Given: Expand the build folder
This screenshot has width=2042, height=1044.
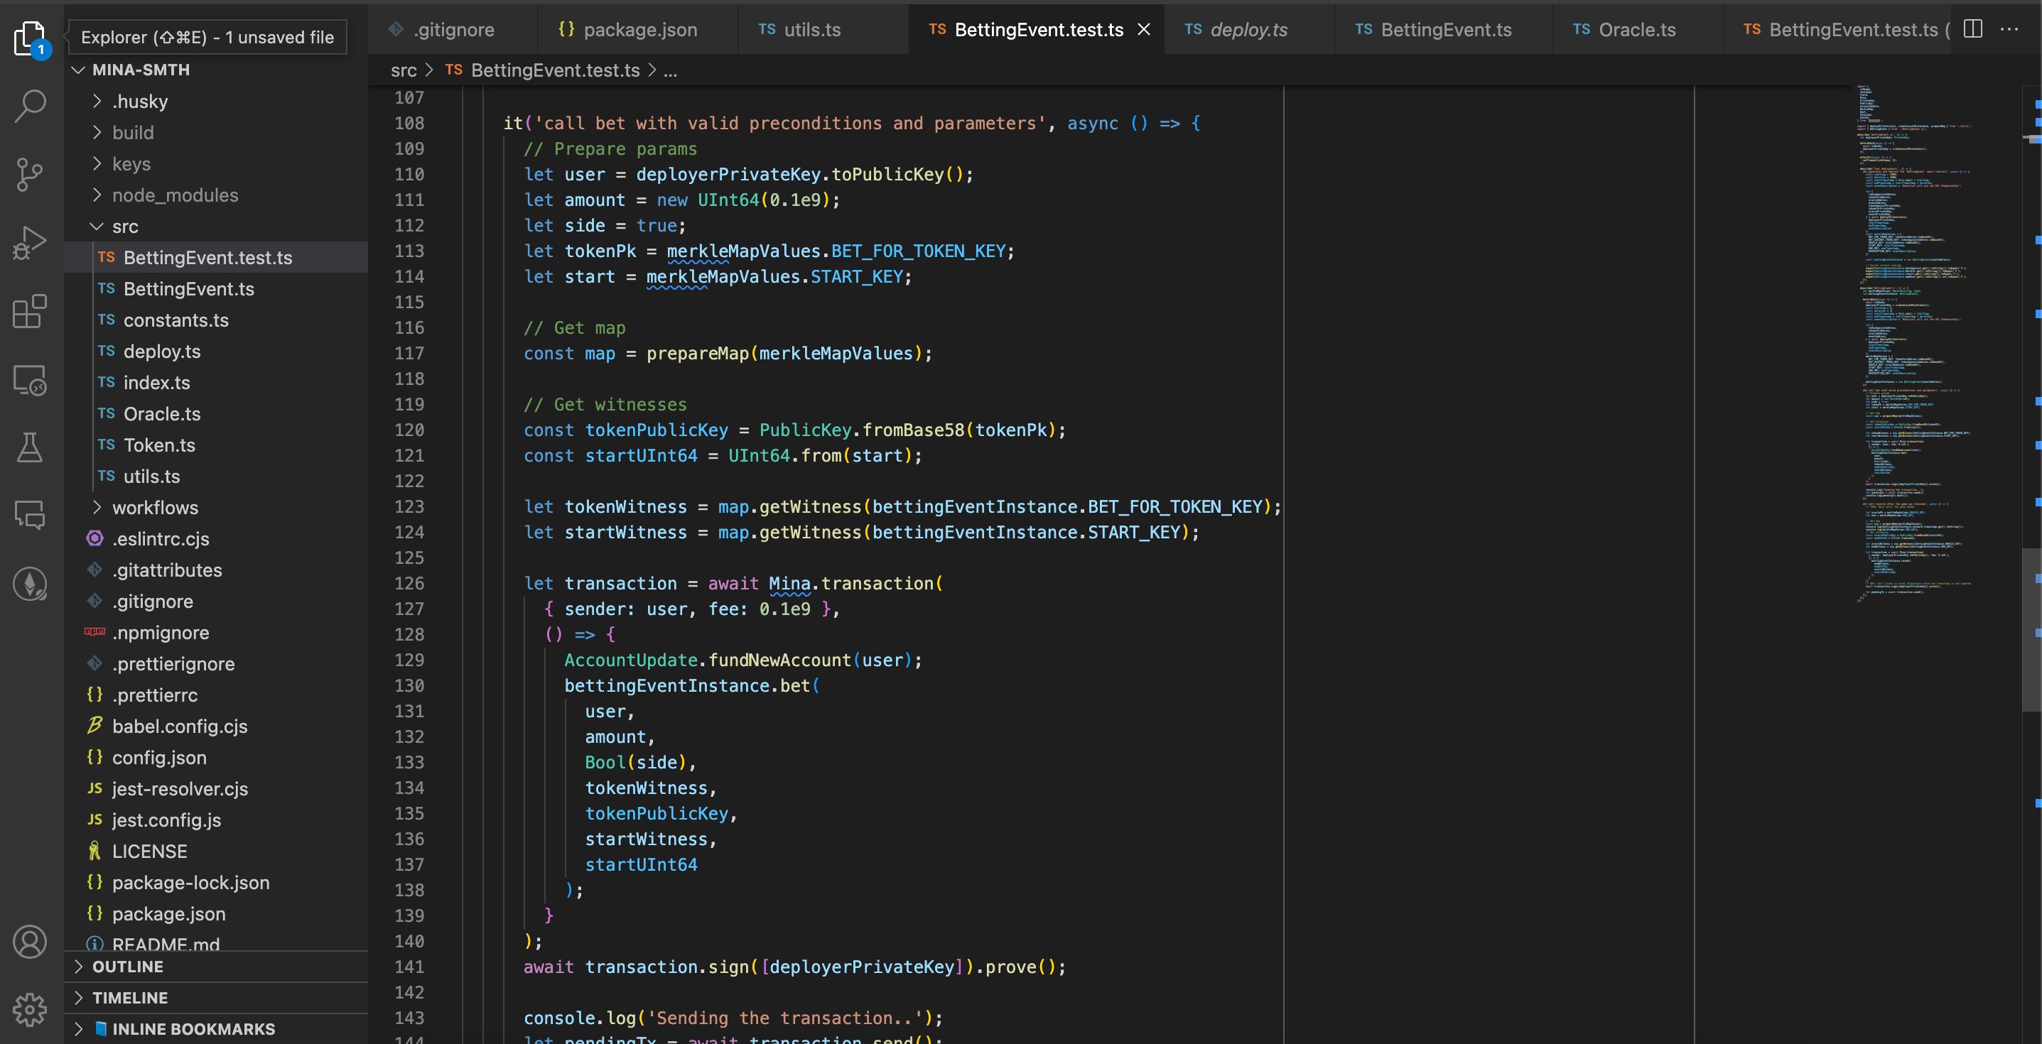Looking at the screenshot, I should tap(215, 132).
